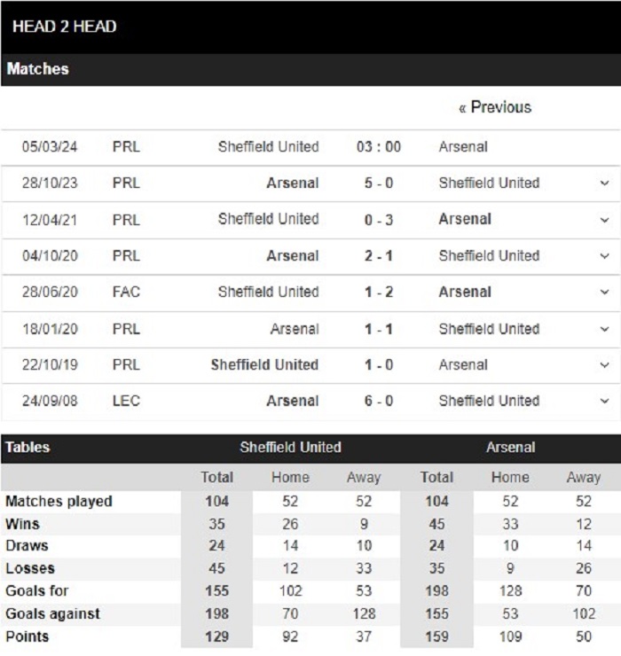Click Sheffield United in the 05/03/24 fixture
The width and height of the screenshot is (621, 656).
click(269, 147)
